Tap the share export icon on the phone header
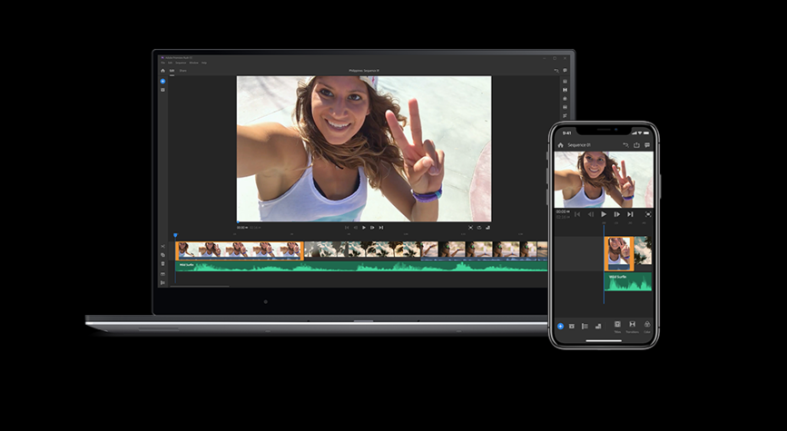Image resolution: width=787 pixels, height=431 pixels. click(636, 145)
